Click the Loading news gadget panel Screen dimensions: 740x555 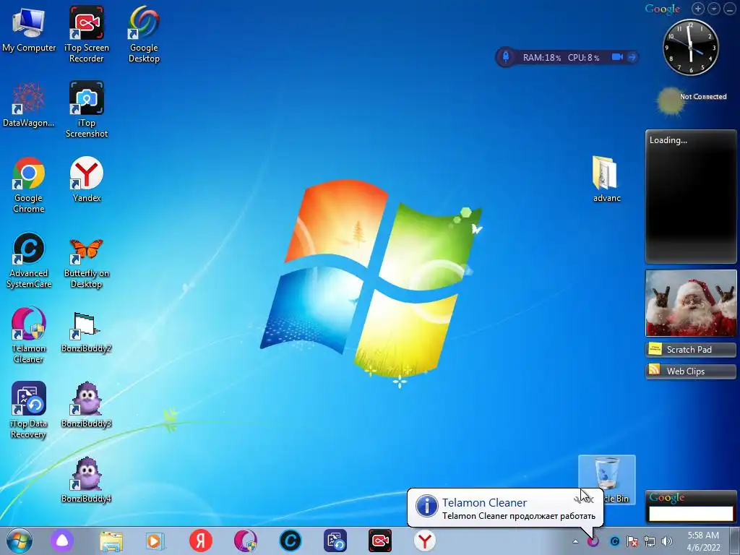[x=691, y=197]
